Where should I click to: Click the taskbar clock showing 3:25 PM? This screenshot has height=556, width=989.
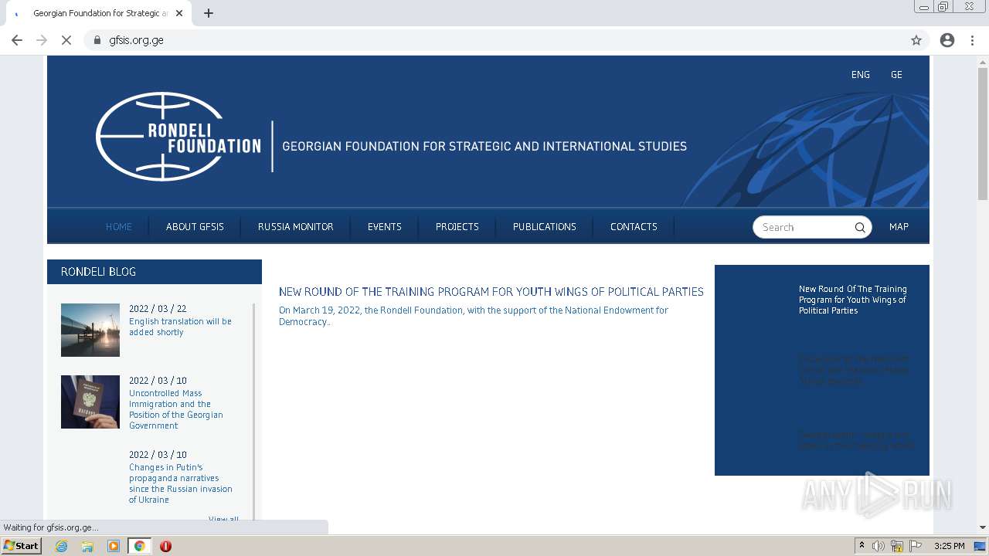[x=949, y=546]
